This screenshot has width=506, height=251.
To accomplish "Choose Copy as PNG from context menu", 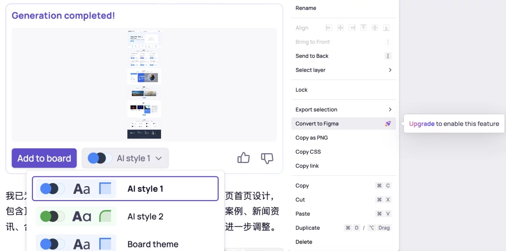I will pos(312,138).
